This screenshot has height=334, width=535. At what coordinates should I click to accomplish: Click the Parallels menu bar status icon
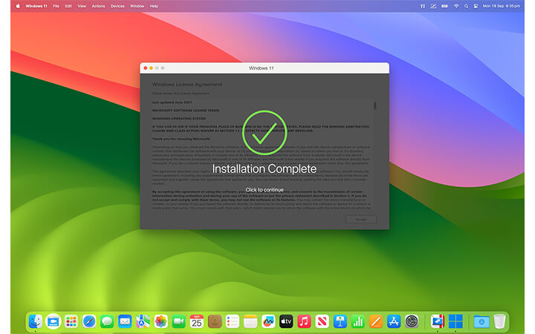point(422,6)
